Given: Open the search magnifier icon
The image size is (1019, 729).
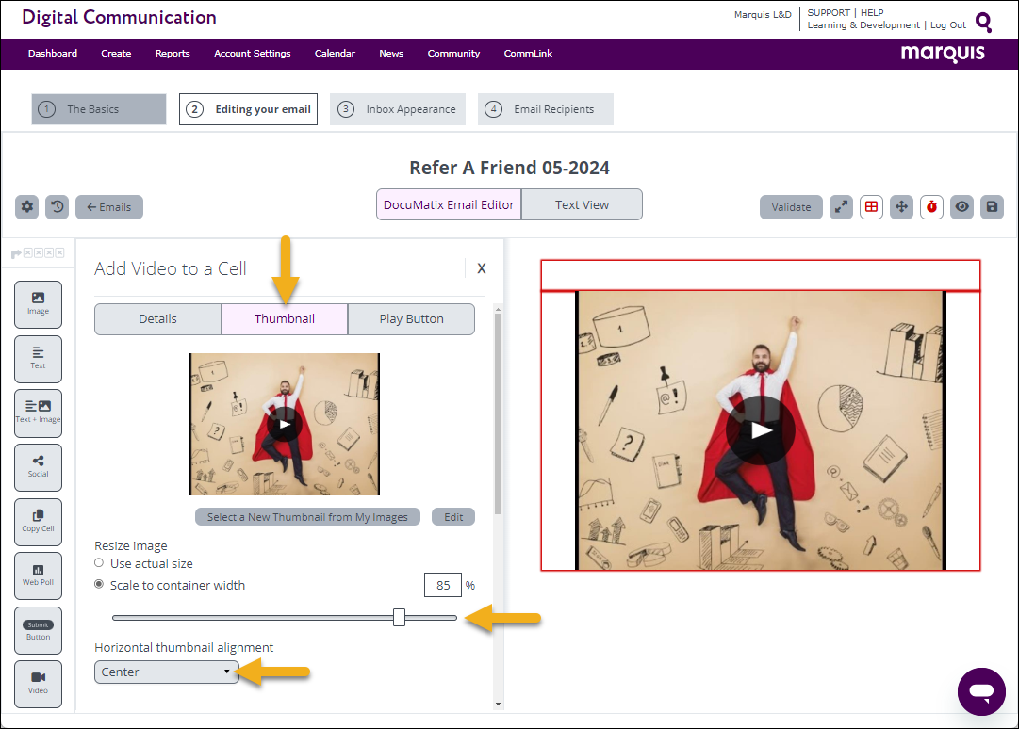Looking at the screenshot, I should coord(984,22).
